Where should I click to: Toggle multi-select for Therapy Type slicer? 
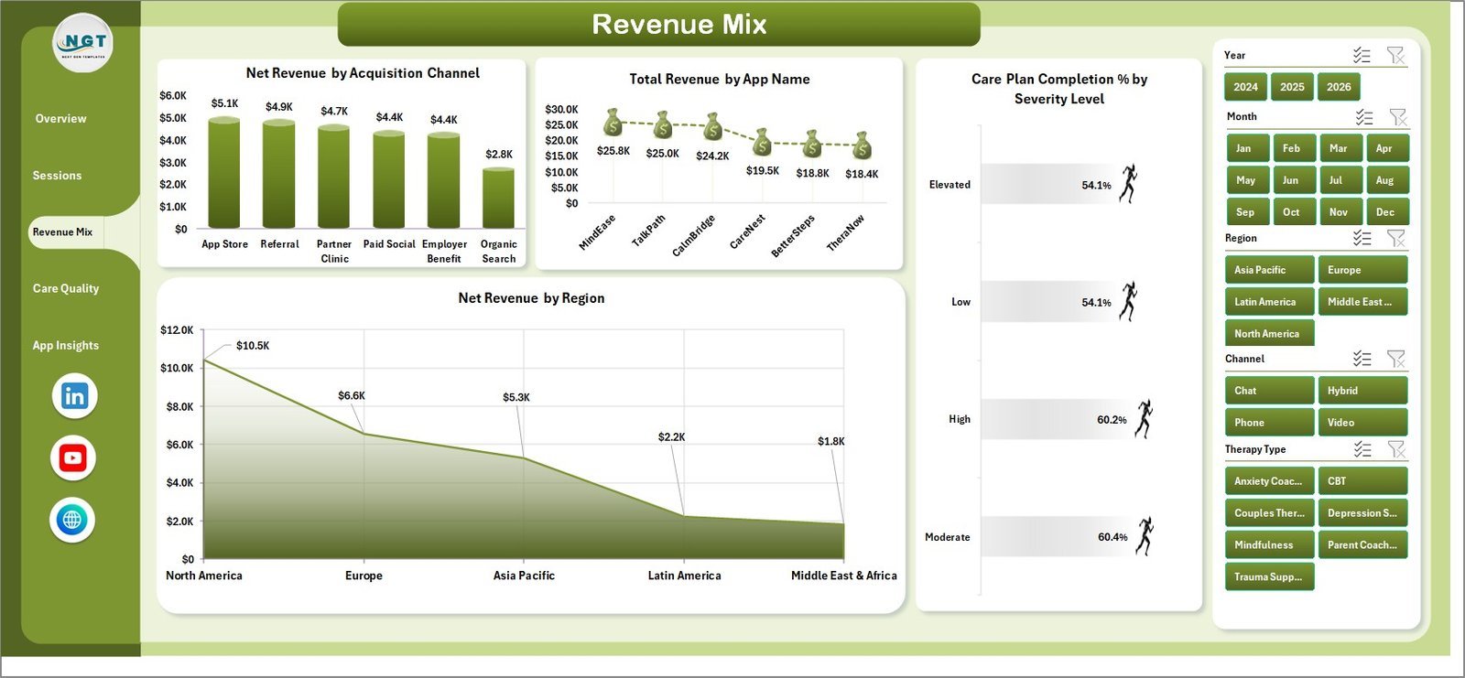1362,449
